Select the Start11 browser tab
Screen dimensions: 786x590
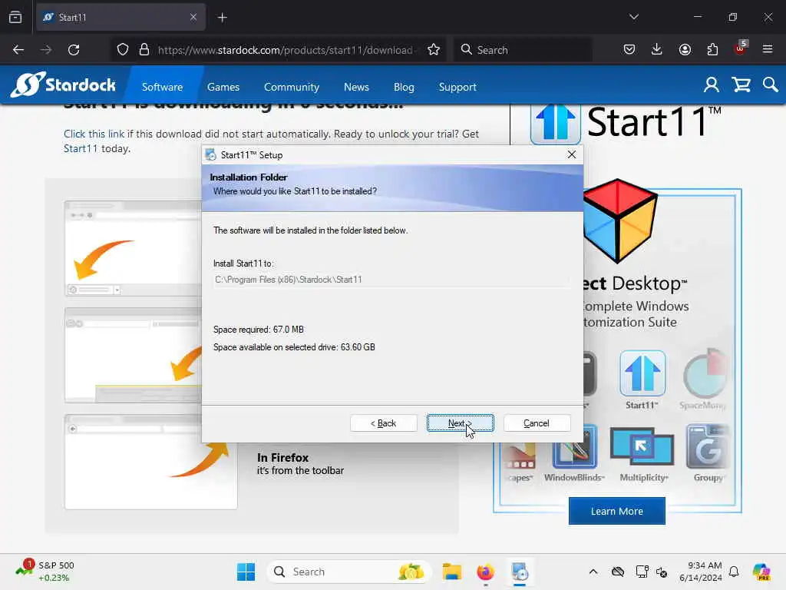(x=121, y=17)
